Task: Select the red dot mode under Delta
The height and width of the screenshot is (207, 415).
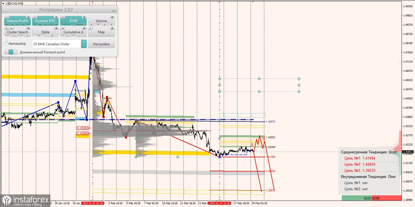Action: click(52, 36)
